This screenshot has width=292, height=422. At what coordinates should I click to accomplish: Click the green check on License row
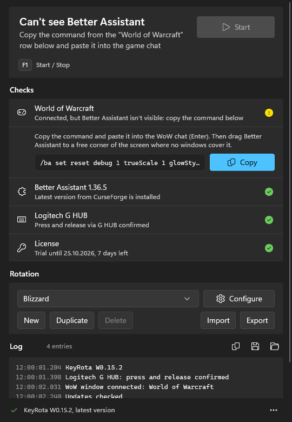269,248
